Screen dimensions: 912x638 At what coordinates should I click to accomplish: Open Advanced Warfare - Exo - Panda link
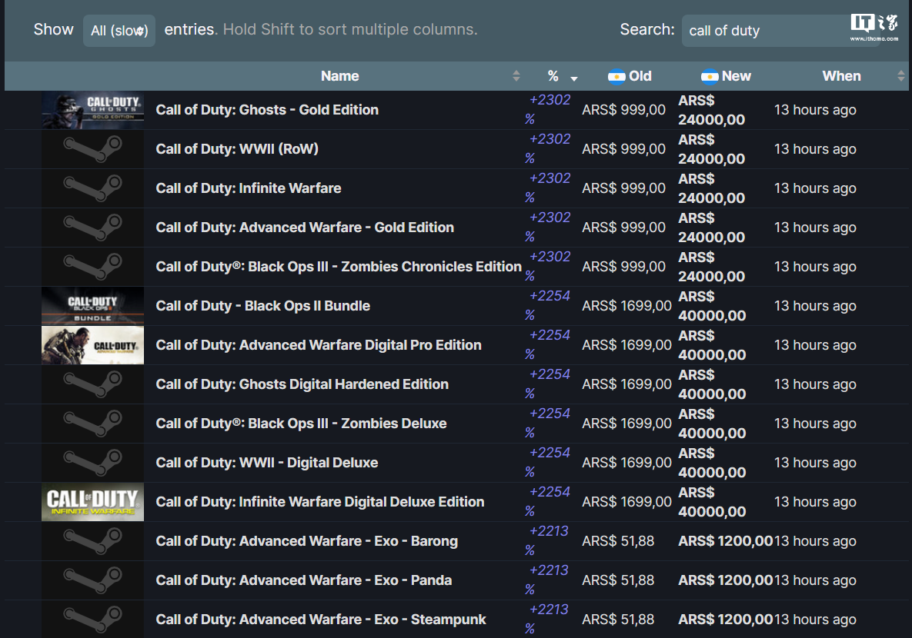(303, 580)
